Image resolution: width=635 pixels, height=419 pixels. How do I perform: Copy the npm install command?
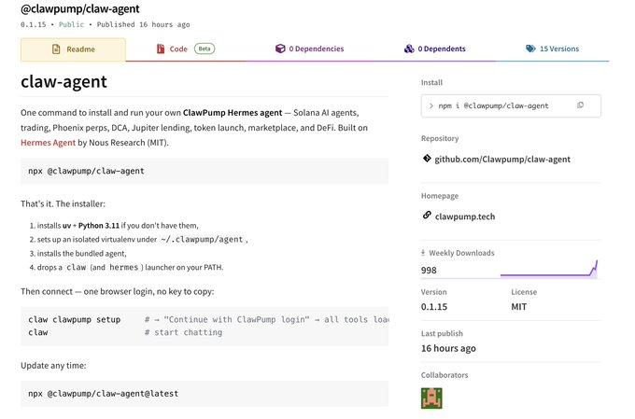pyautogui.click(x=580, y=105)
